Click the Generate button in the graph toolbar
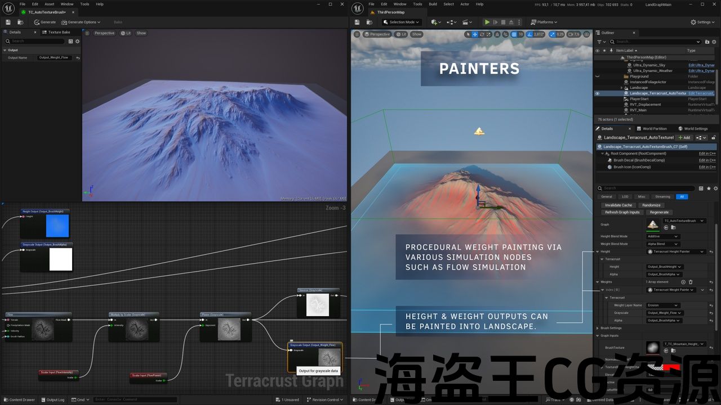Screen dimensions: 721x405 (x=45, y=22)
